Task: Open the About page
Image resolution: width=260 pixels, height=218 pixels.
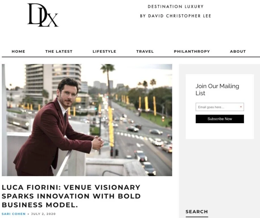Action: pos(238,52)
